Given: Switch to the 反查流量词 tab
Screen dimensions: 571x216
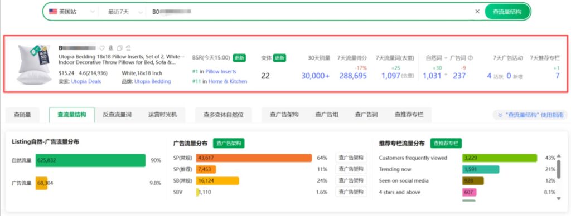Looking at the screenshot, I should [x=117, y=115].
